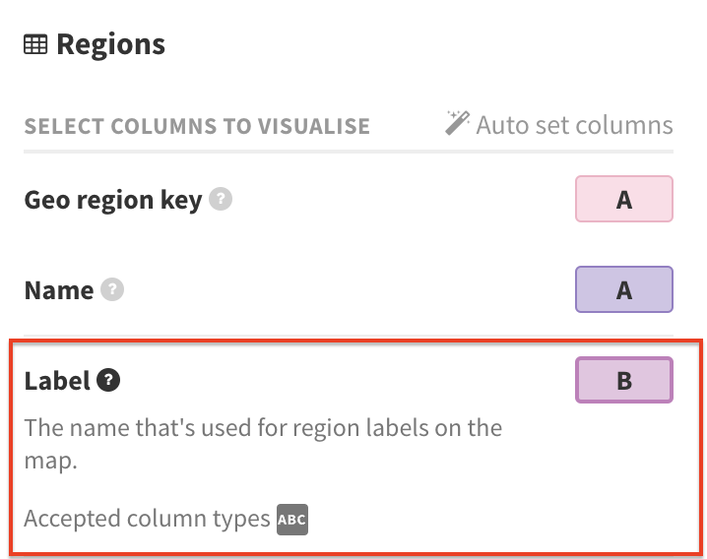This screenshot has width=707, height=559.
Task: Click the Regions table grid icon
Action: coord(36,44)
